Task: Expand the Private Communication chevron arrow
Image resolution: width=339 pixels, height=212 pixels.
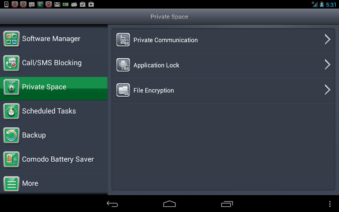Action: coord(327,40)
